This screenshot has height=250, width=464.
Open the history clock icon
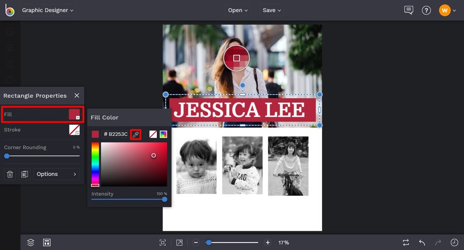coord(454,243)
